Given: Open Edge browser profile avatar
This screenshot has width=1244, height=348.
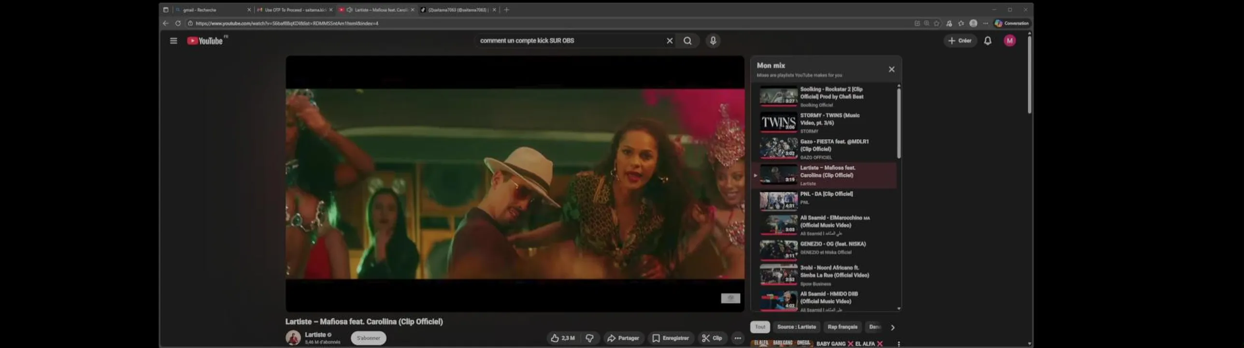Looking at the screenshot, I should tap(973, 23).
